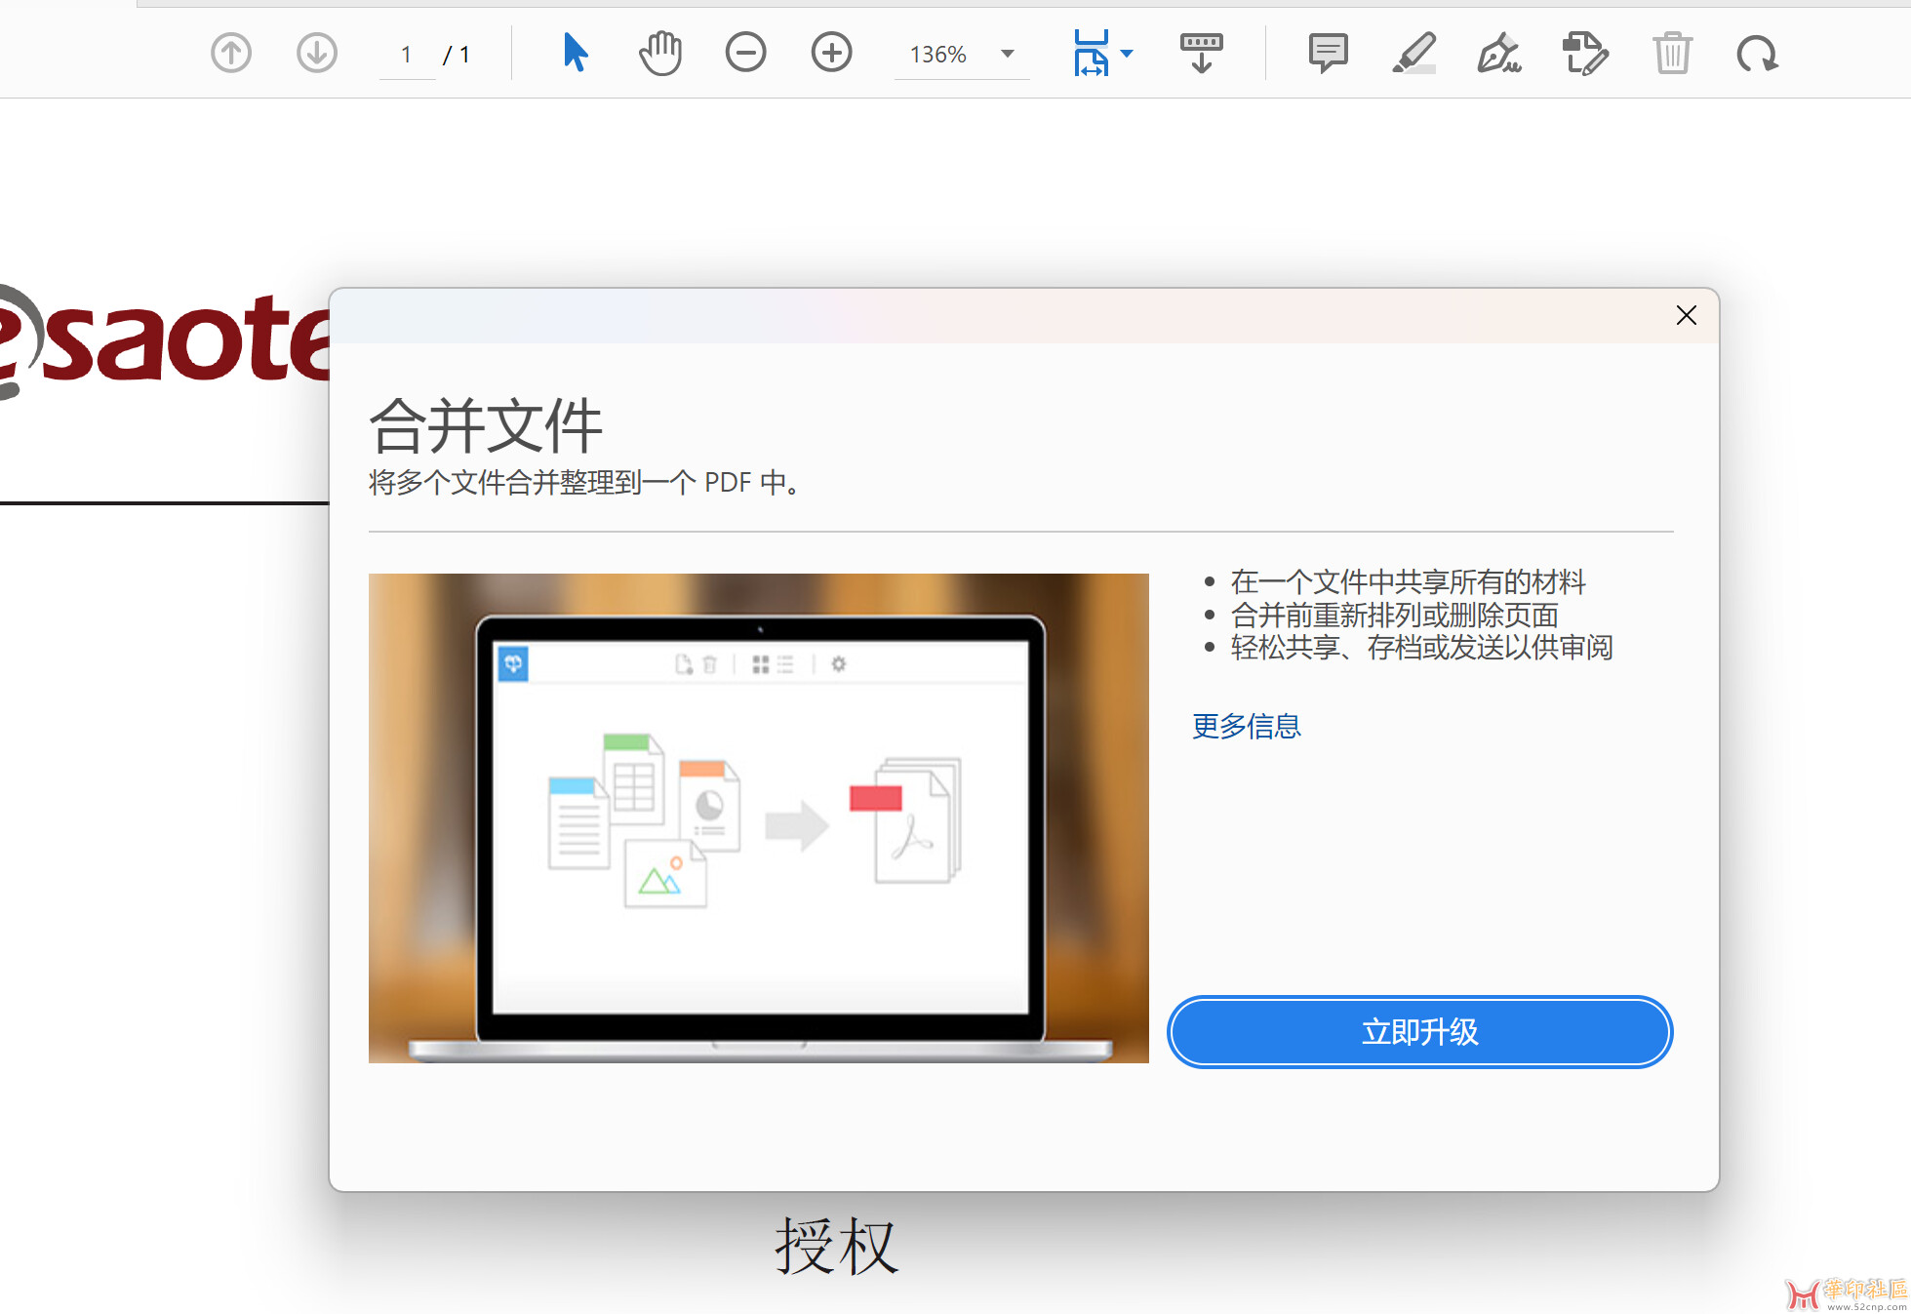Click the read mode scrolling keyboard icon

[x=1201, y=53]
